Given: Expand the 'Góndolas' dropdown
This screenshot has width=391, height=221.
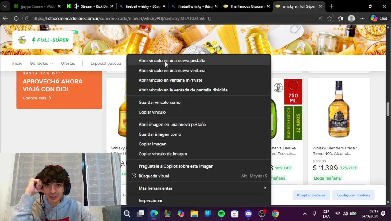Looking at the screenshot, I should click(x=41, y=63).
